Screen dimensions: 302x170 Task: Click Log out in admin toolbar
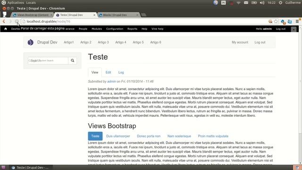(x=281, y=29)
